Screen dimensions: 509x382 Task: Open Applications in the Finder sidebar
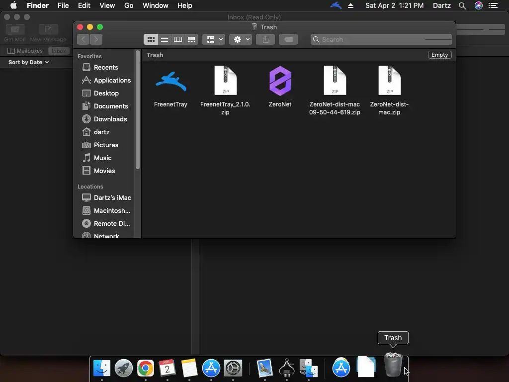(106, 80)
